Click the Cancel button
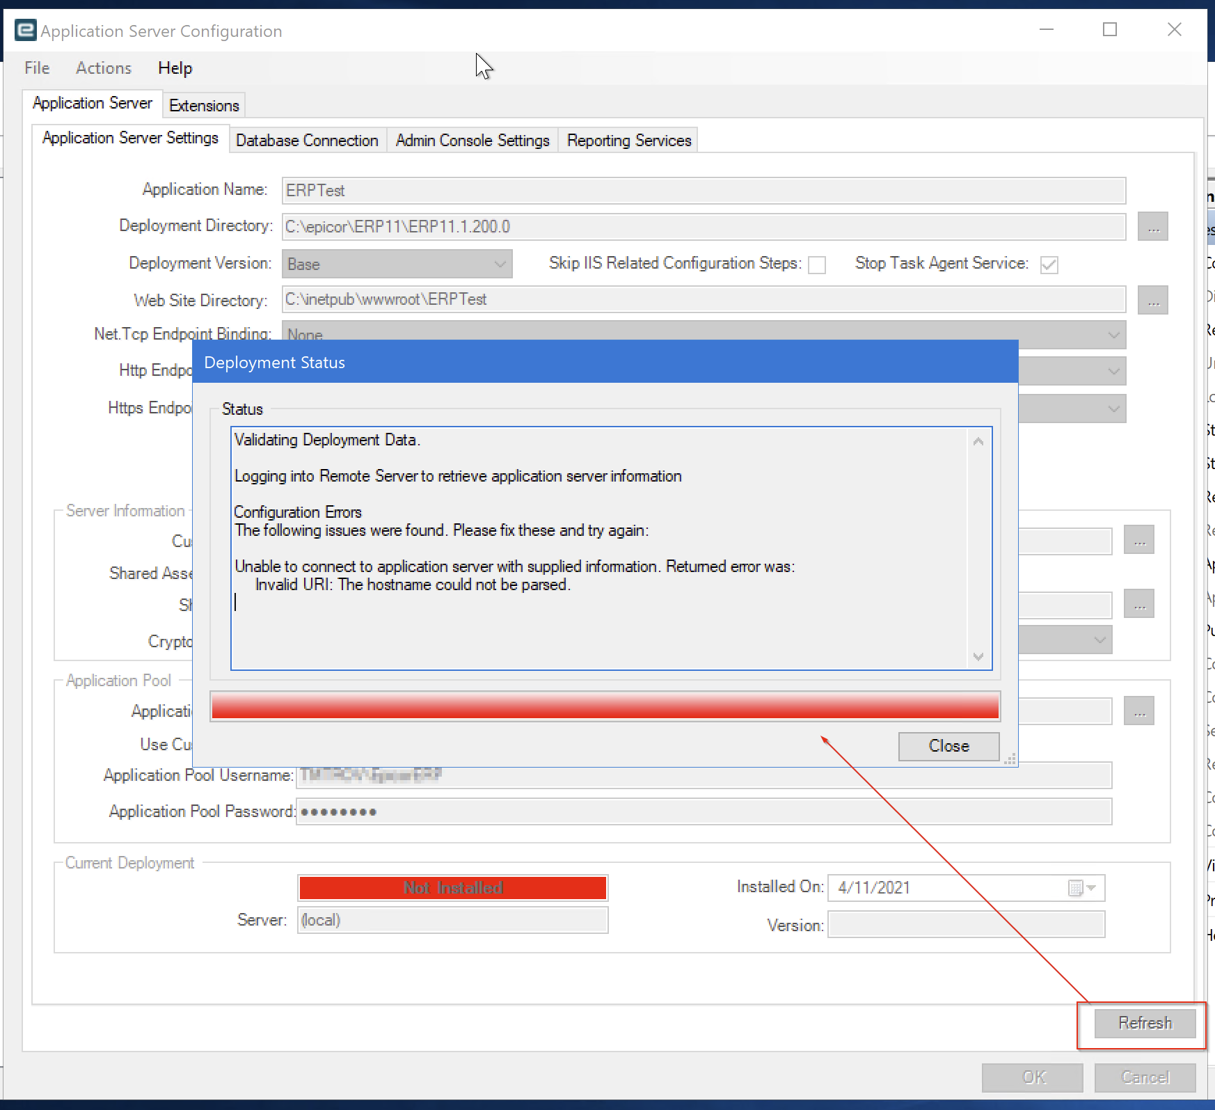The width and height of the screenshot is (1215, 1110). coord(1145,1077)
